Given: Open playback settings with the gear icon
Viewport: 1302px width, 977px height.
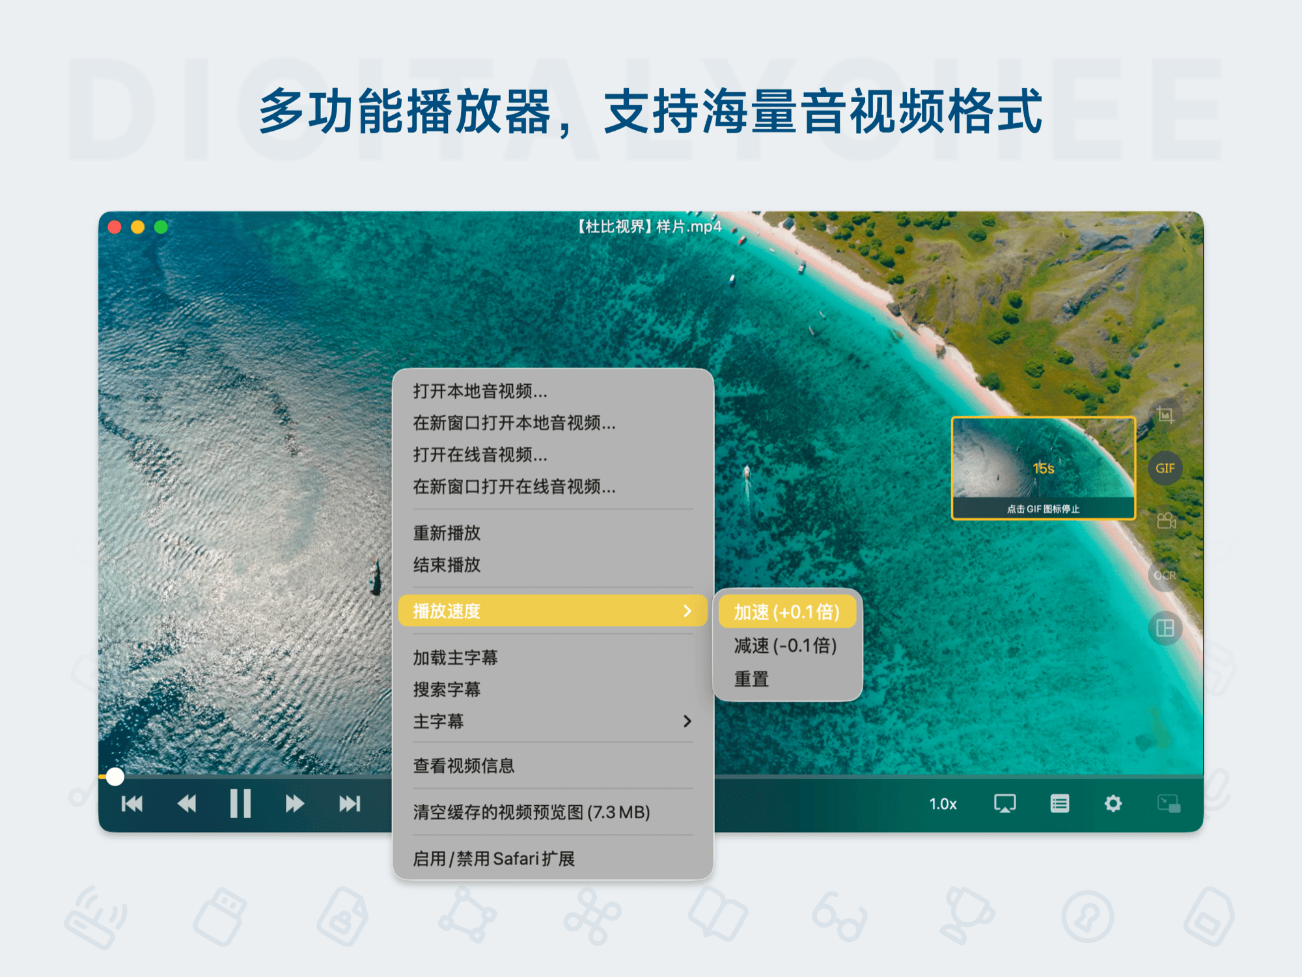Looking at the screenshot, I should (x=1114, y=803).
